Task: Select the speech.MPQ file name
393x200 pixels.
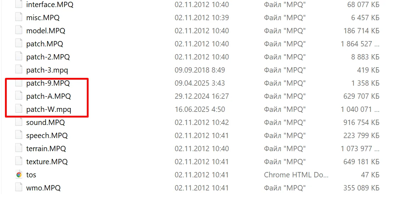Action: tap(47, 136)
